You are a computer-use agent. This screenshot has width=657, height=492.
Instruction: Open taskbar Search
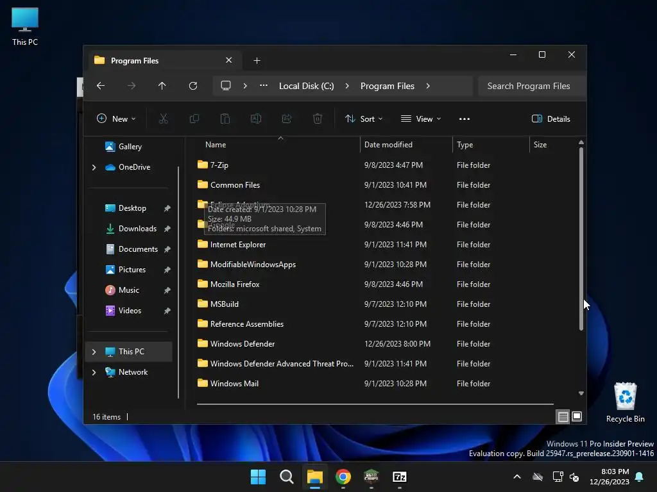point(287,477)
